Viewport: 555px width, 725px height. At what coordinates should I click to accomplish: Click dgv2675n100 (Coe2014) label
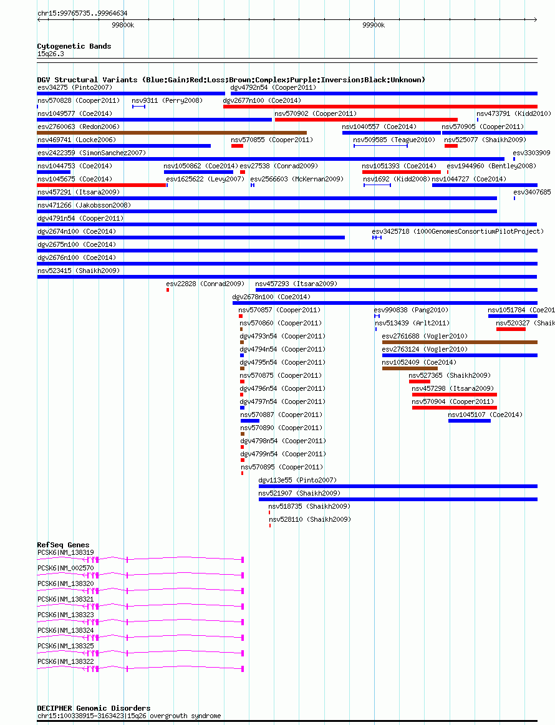click(x=77, y=244)
